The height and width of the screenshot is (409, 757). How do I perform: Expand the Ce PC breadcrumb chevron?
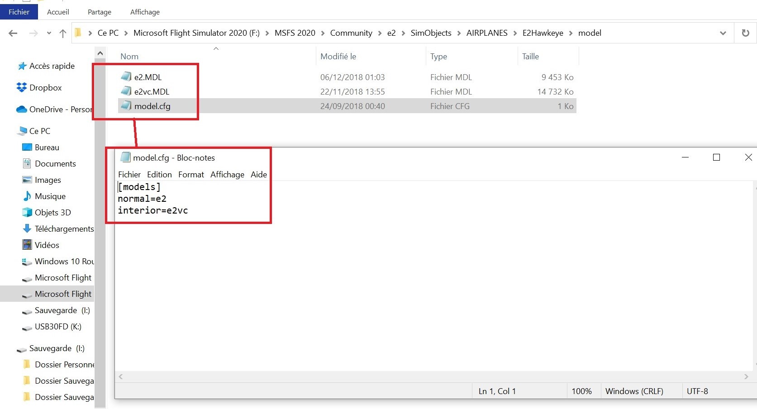[x=126, y=33]
